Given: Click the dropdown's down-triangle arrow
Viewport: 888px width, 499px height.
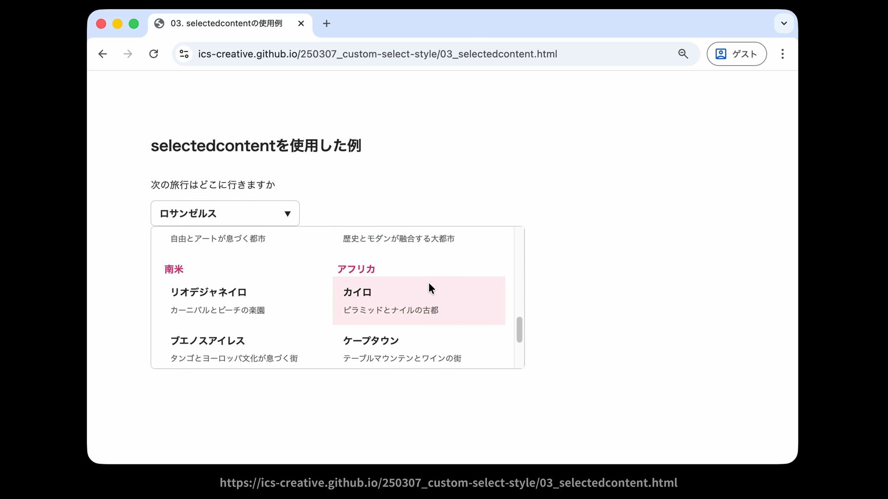Looking at the screenshot, I should tap(287, 214).
